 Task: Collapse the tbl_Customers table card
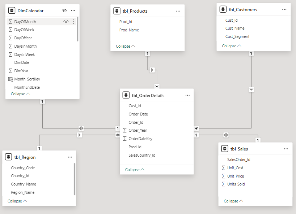point(231,46)
